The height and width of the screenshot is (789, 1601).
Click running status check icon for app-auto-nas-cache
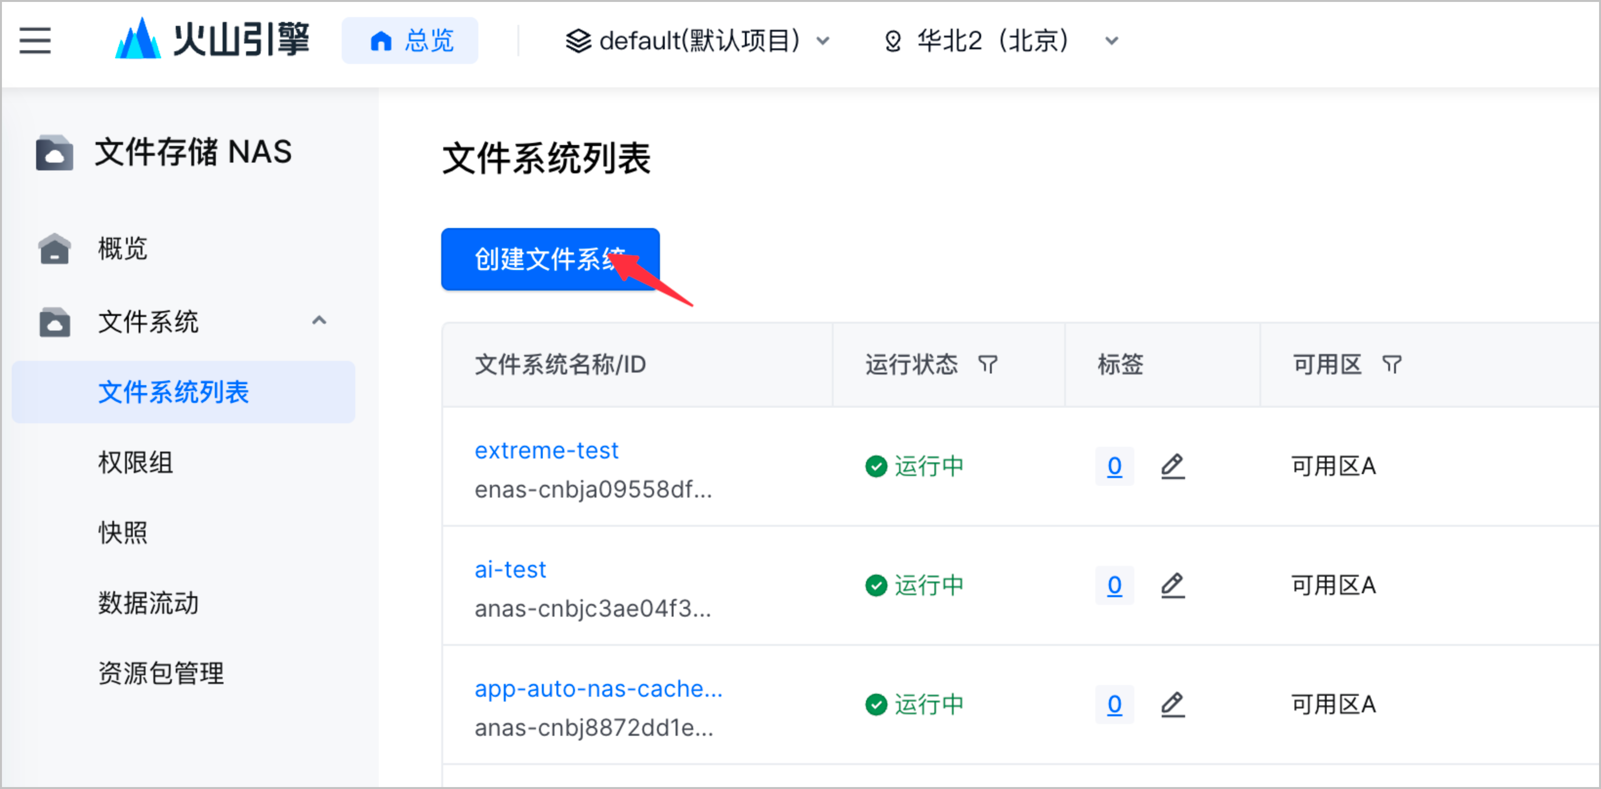[x=876, y=705]
